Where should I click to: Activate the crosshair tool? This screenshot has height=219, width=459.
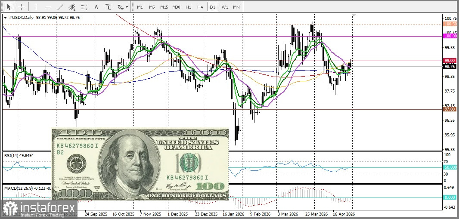tap(22, 6)
